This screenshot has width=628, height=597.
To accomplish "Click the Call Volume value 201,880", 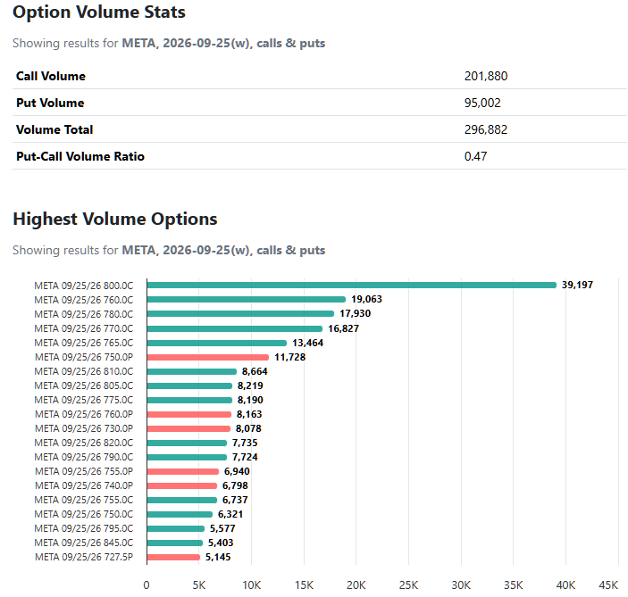I will 486,76.
